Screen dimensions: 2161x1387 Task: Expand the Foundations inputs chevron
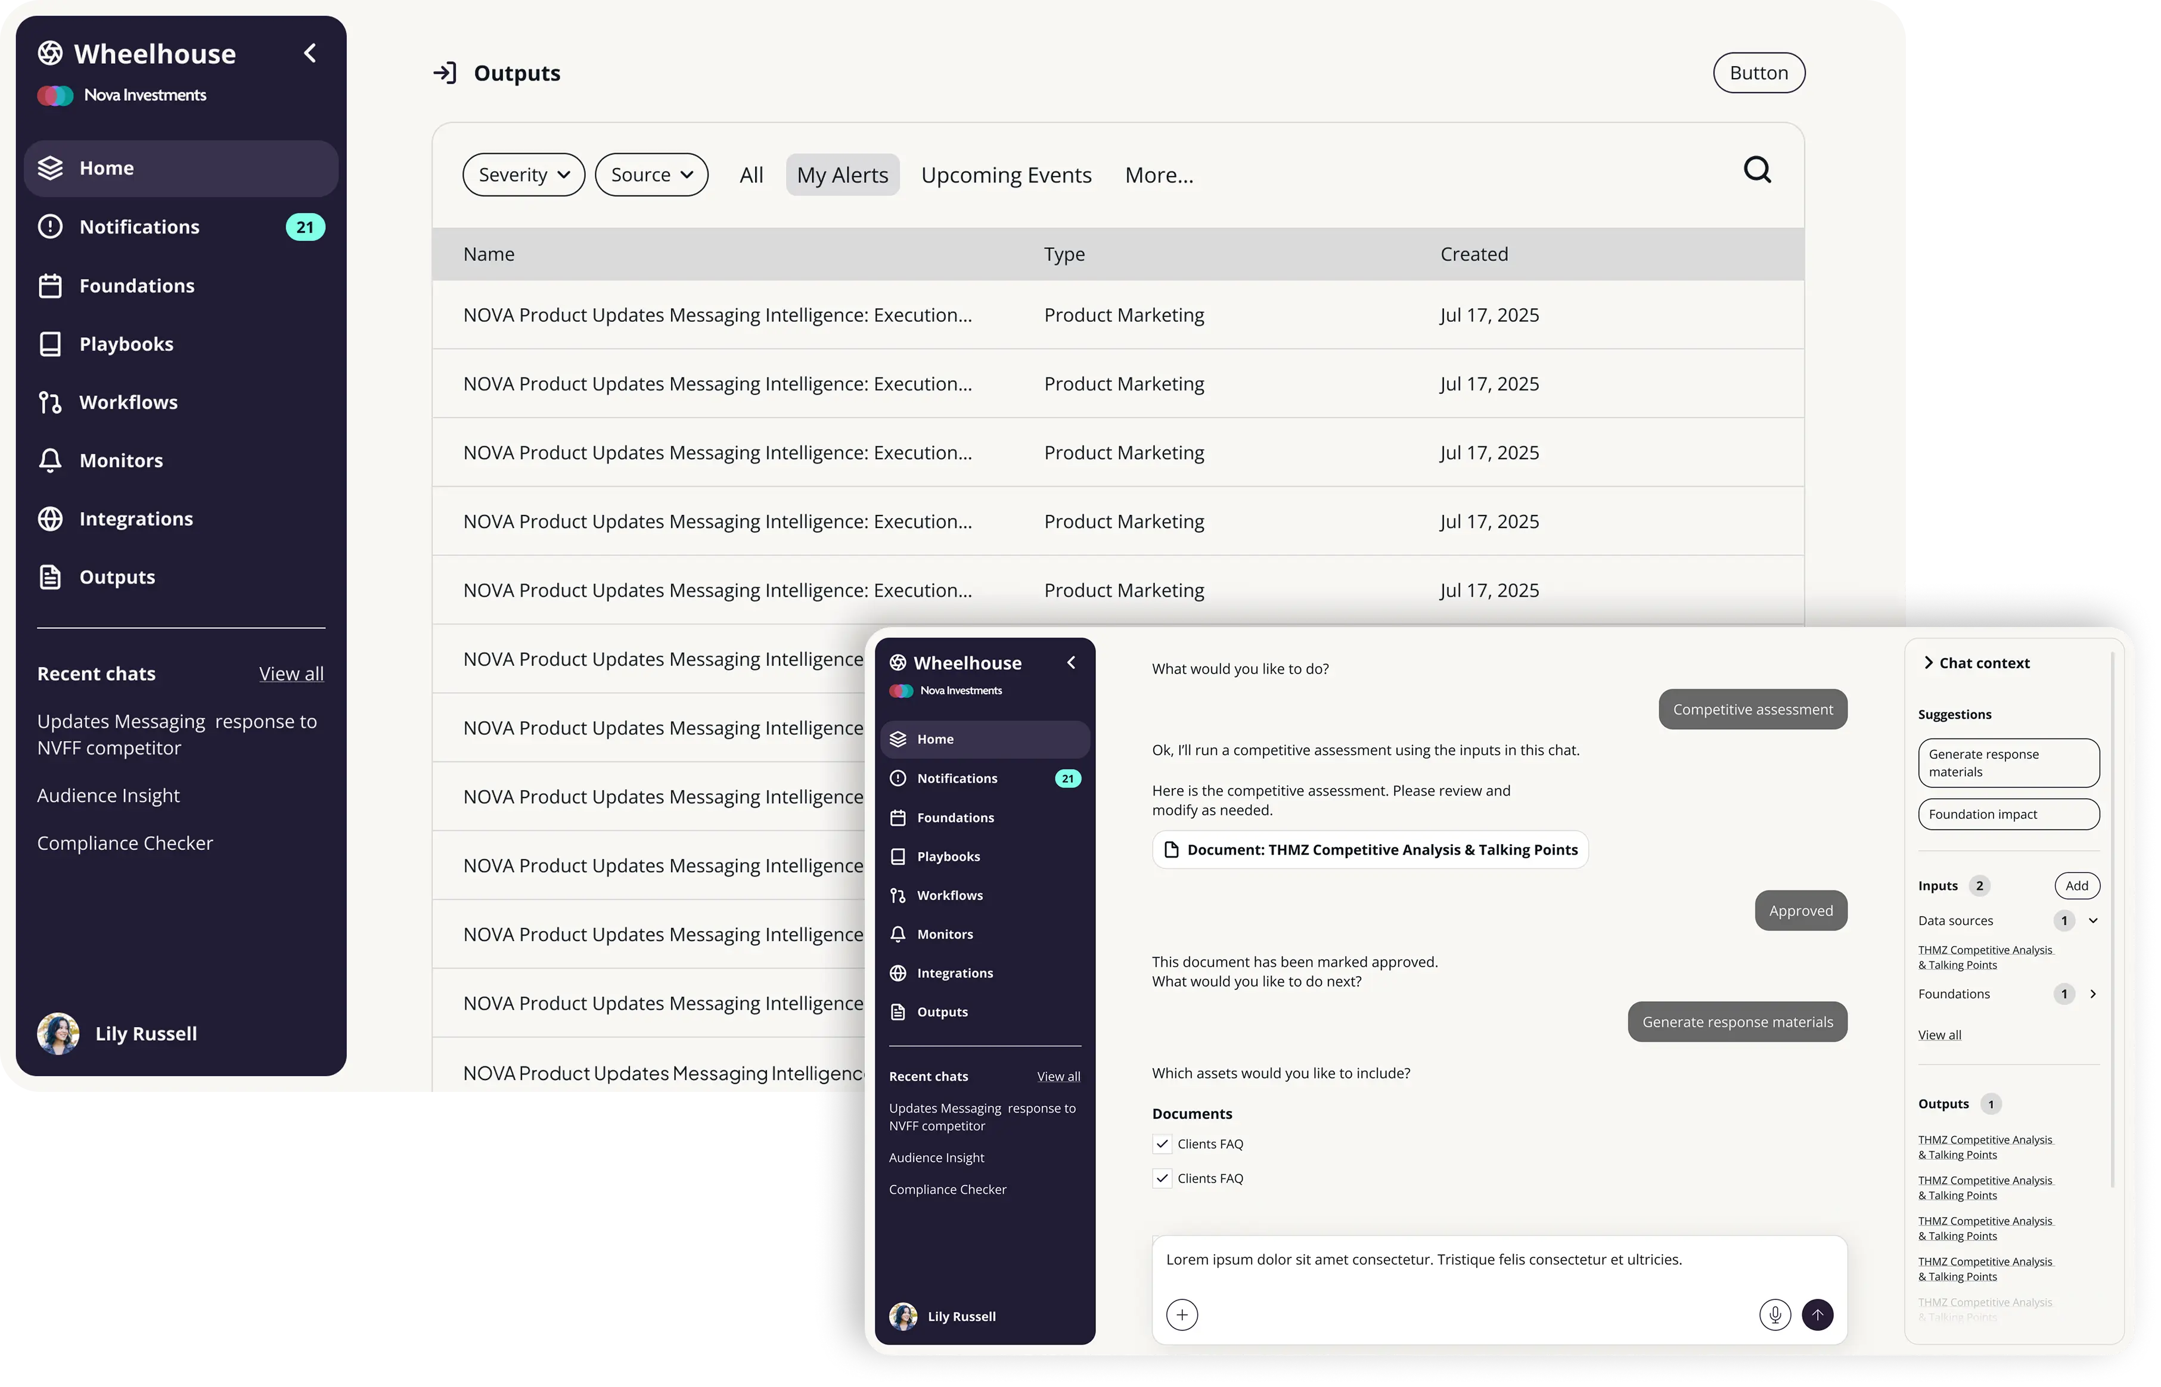pos(2094,994)
